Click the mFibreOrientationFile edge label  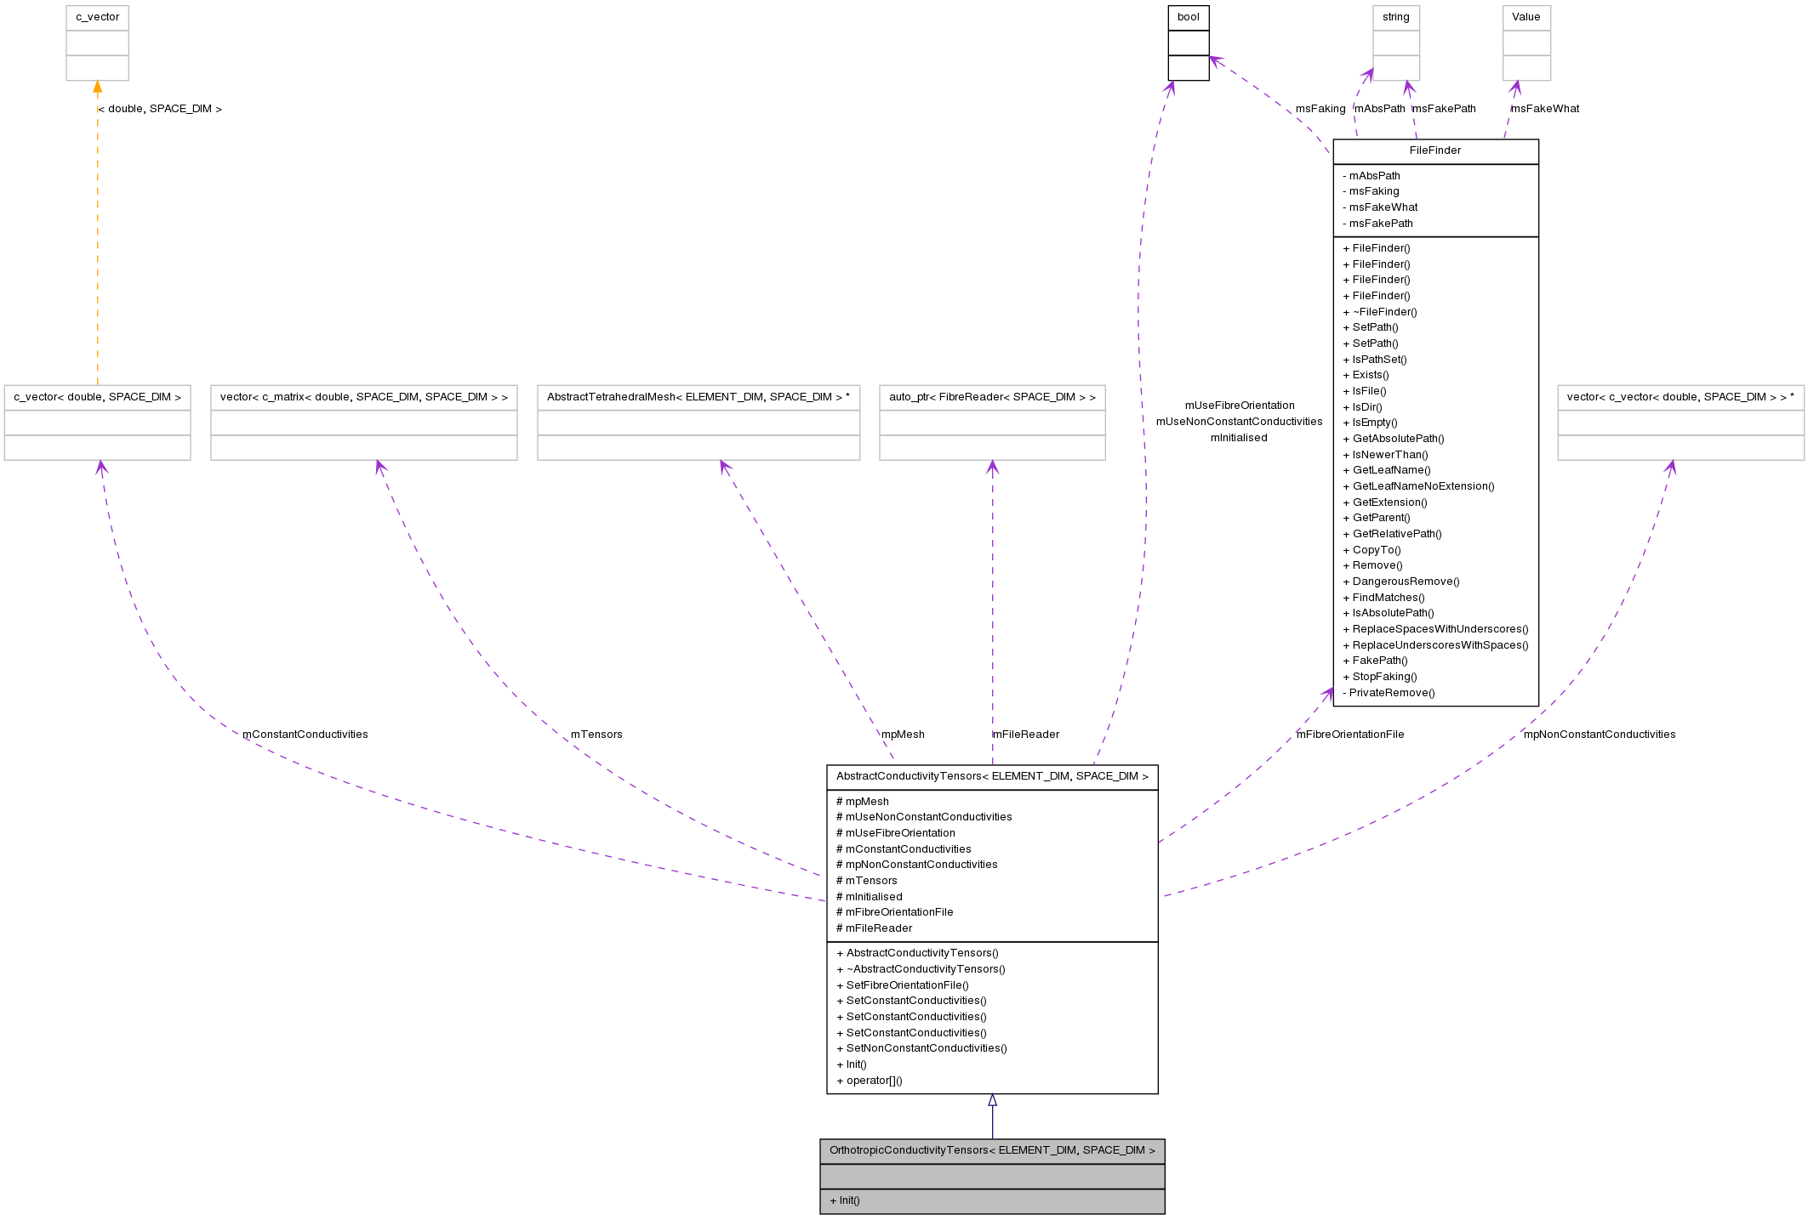(1350, 734)
